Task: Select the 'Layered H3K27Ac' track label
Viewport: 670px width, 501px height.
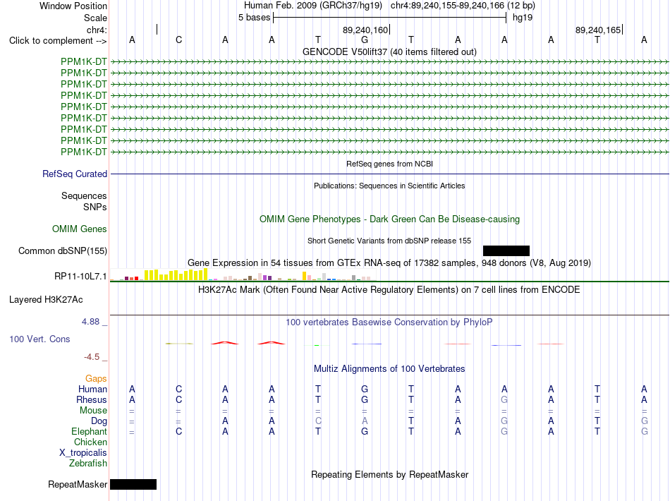Action: (46, 300)
